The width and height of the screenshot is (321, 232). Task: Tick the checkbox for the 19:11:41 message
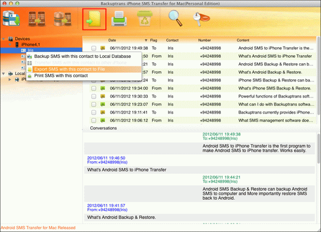click(94, 113)
